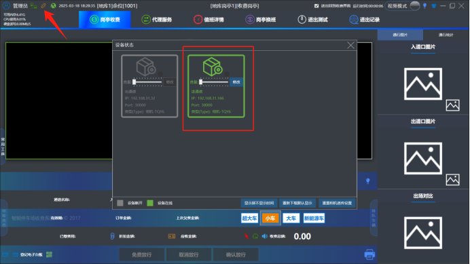Click the green 设备在线 legend swatch

point(150,203)
